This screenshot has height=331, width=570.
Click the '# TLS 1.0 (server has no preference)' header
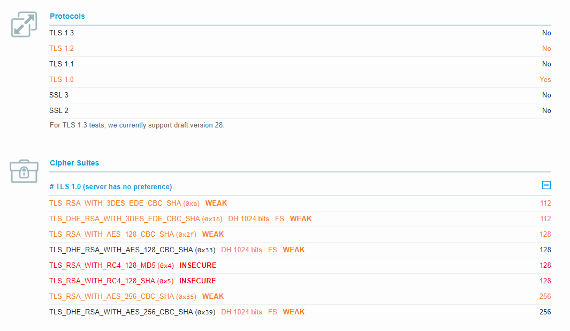(111, 186)
